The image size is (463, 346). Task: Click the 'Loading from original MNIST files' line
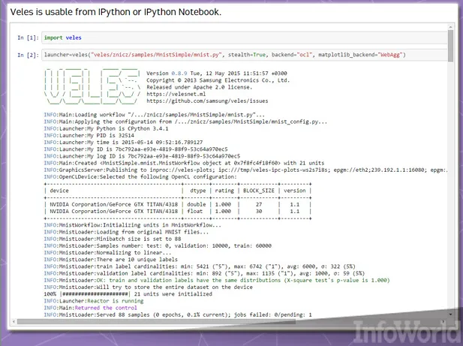(126, 232)
